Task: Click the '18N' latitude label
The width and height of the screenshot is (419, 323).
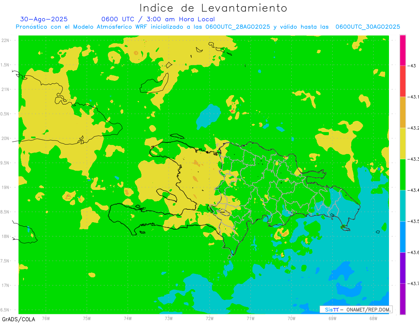Action: point(6,237)
